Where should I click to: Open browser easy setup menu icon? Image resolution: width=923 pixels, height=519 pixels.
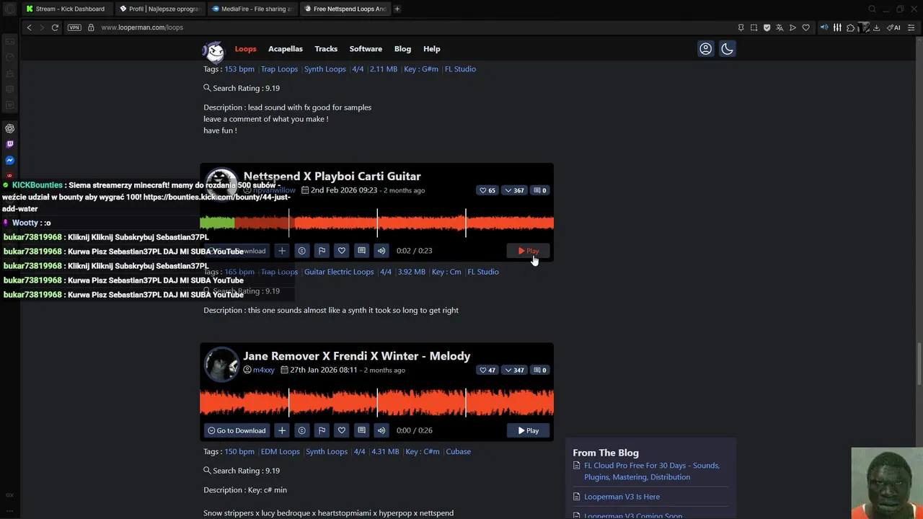911,27
